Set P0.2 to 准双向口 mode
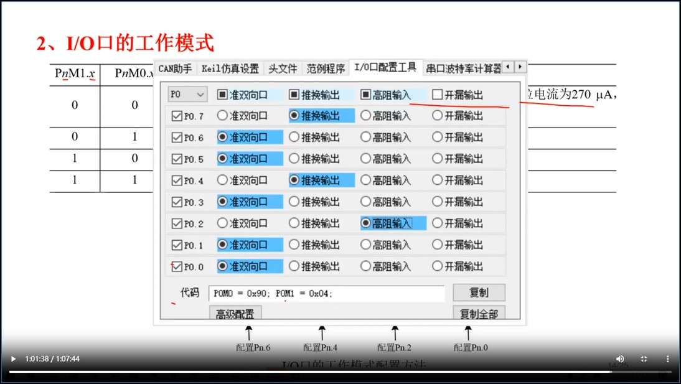The image size is (681, 384). point(222,223)
